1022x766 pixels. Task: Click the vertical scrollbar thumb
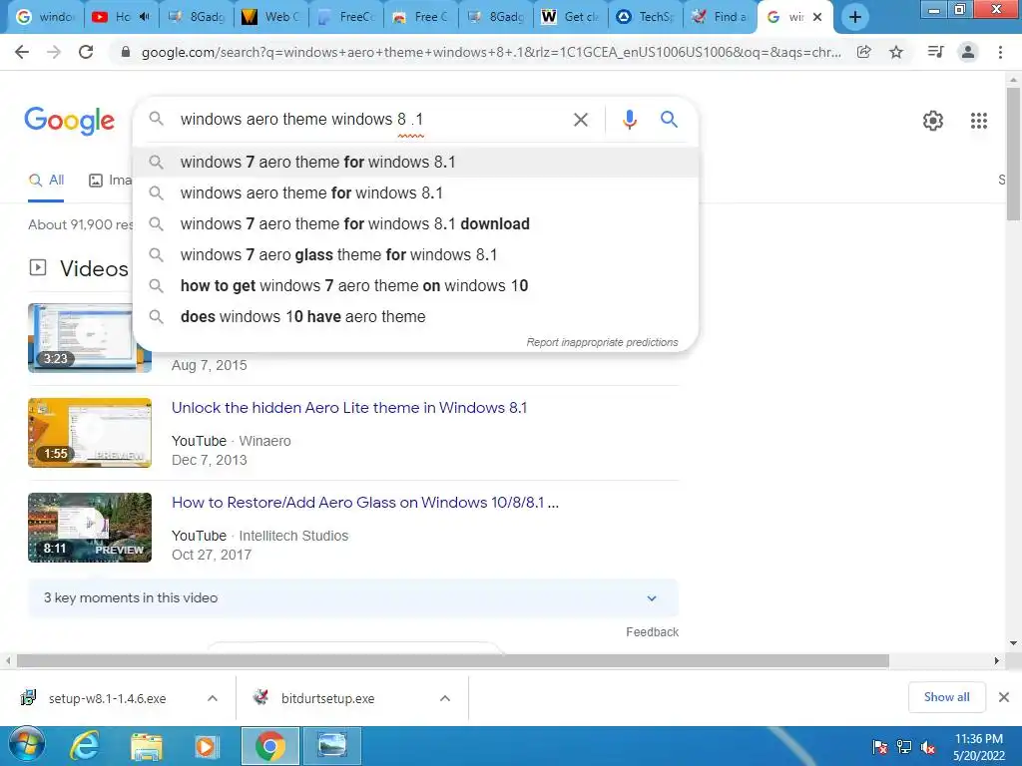point(1014,154)
